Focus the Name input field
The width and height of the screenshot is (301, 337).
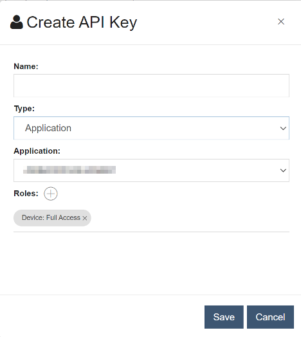(x=151, y=86)
